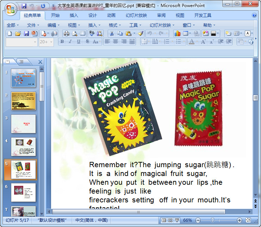The height and width of the screenshot is (227, 261).
Task: Switch to the 动画 ribbon tab
Action: pos(111,15)
